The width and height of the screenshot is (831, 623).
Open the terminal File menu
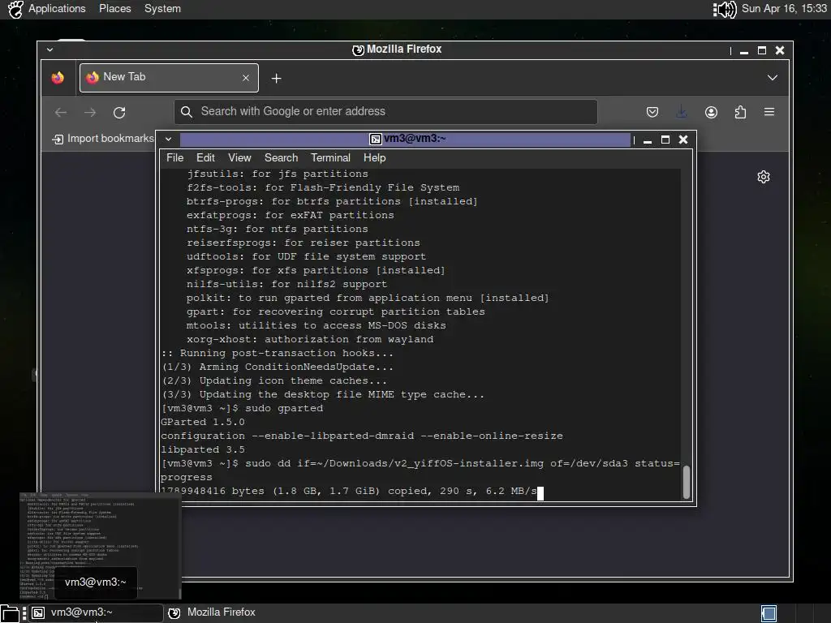174,158
